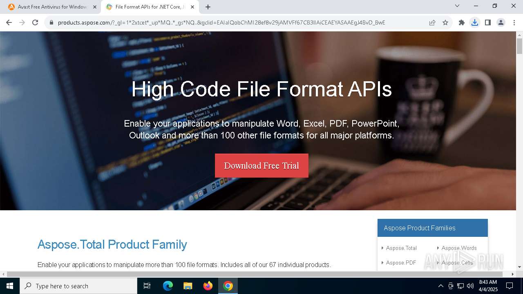Image resolution: width=523 pixels, height=294 pixels.
Task: Click the vertical scrollbar thumb
Action: coord(519,46)
